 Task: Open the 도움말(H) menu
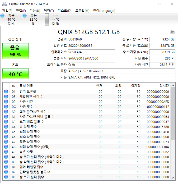pyautogui.click(x=82, y=11)
